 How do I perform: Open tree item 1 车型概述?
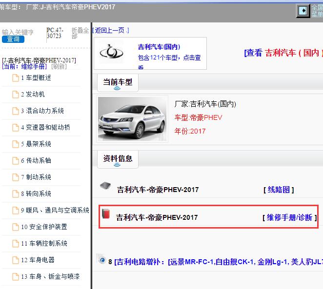click(36, 78)
